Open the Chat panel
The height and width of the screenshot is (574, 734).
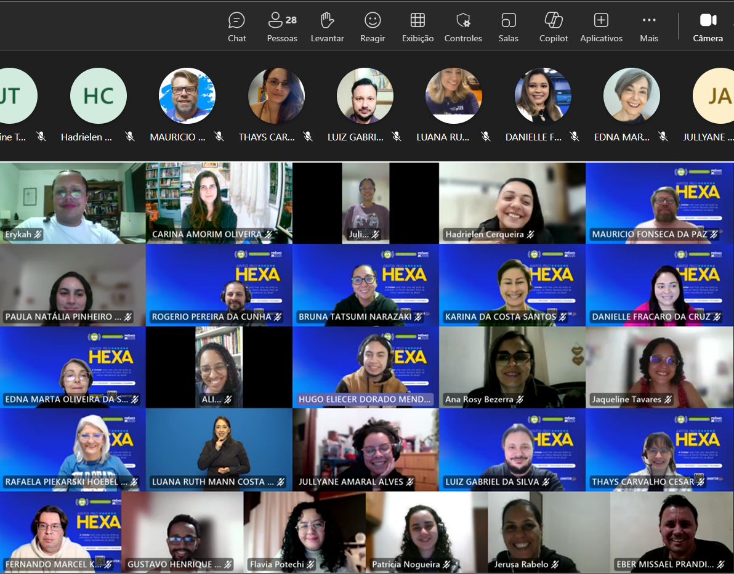pyautogui.click(x=236, y=28)
